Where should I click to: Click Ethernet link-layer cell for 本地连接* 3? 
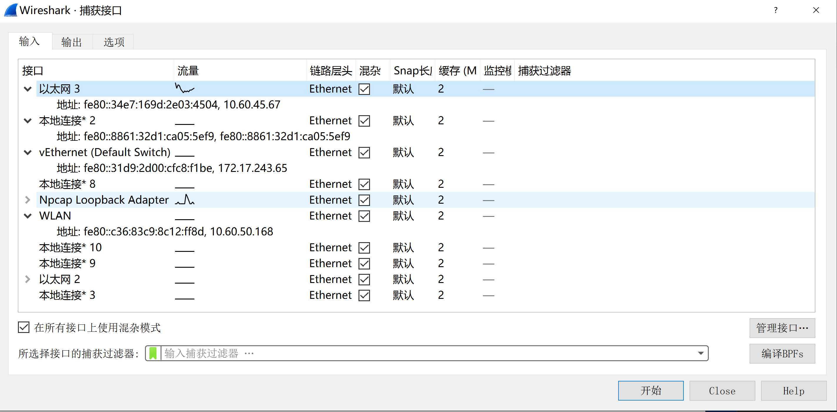(331, 295)
